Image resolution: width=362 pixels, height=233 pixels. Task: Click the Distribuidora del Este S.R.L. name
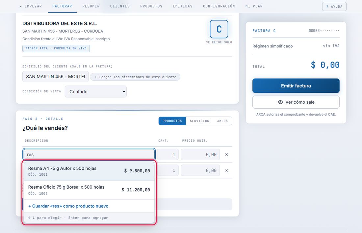(60, 23)
